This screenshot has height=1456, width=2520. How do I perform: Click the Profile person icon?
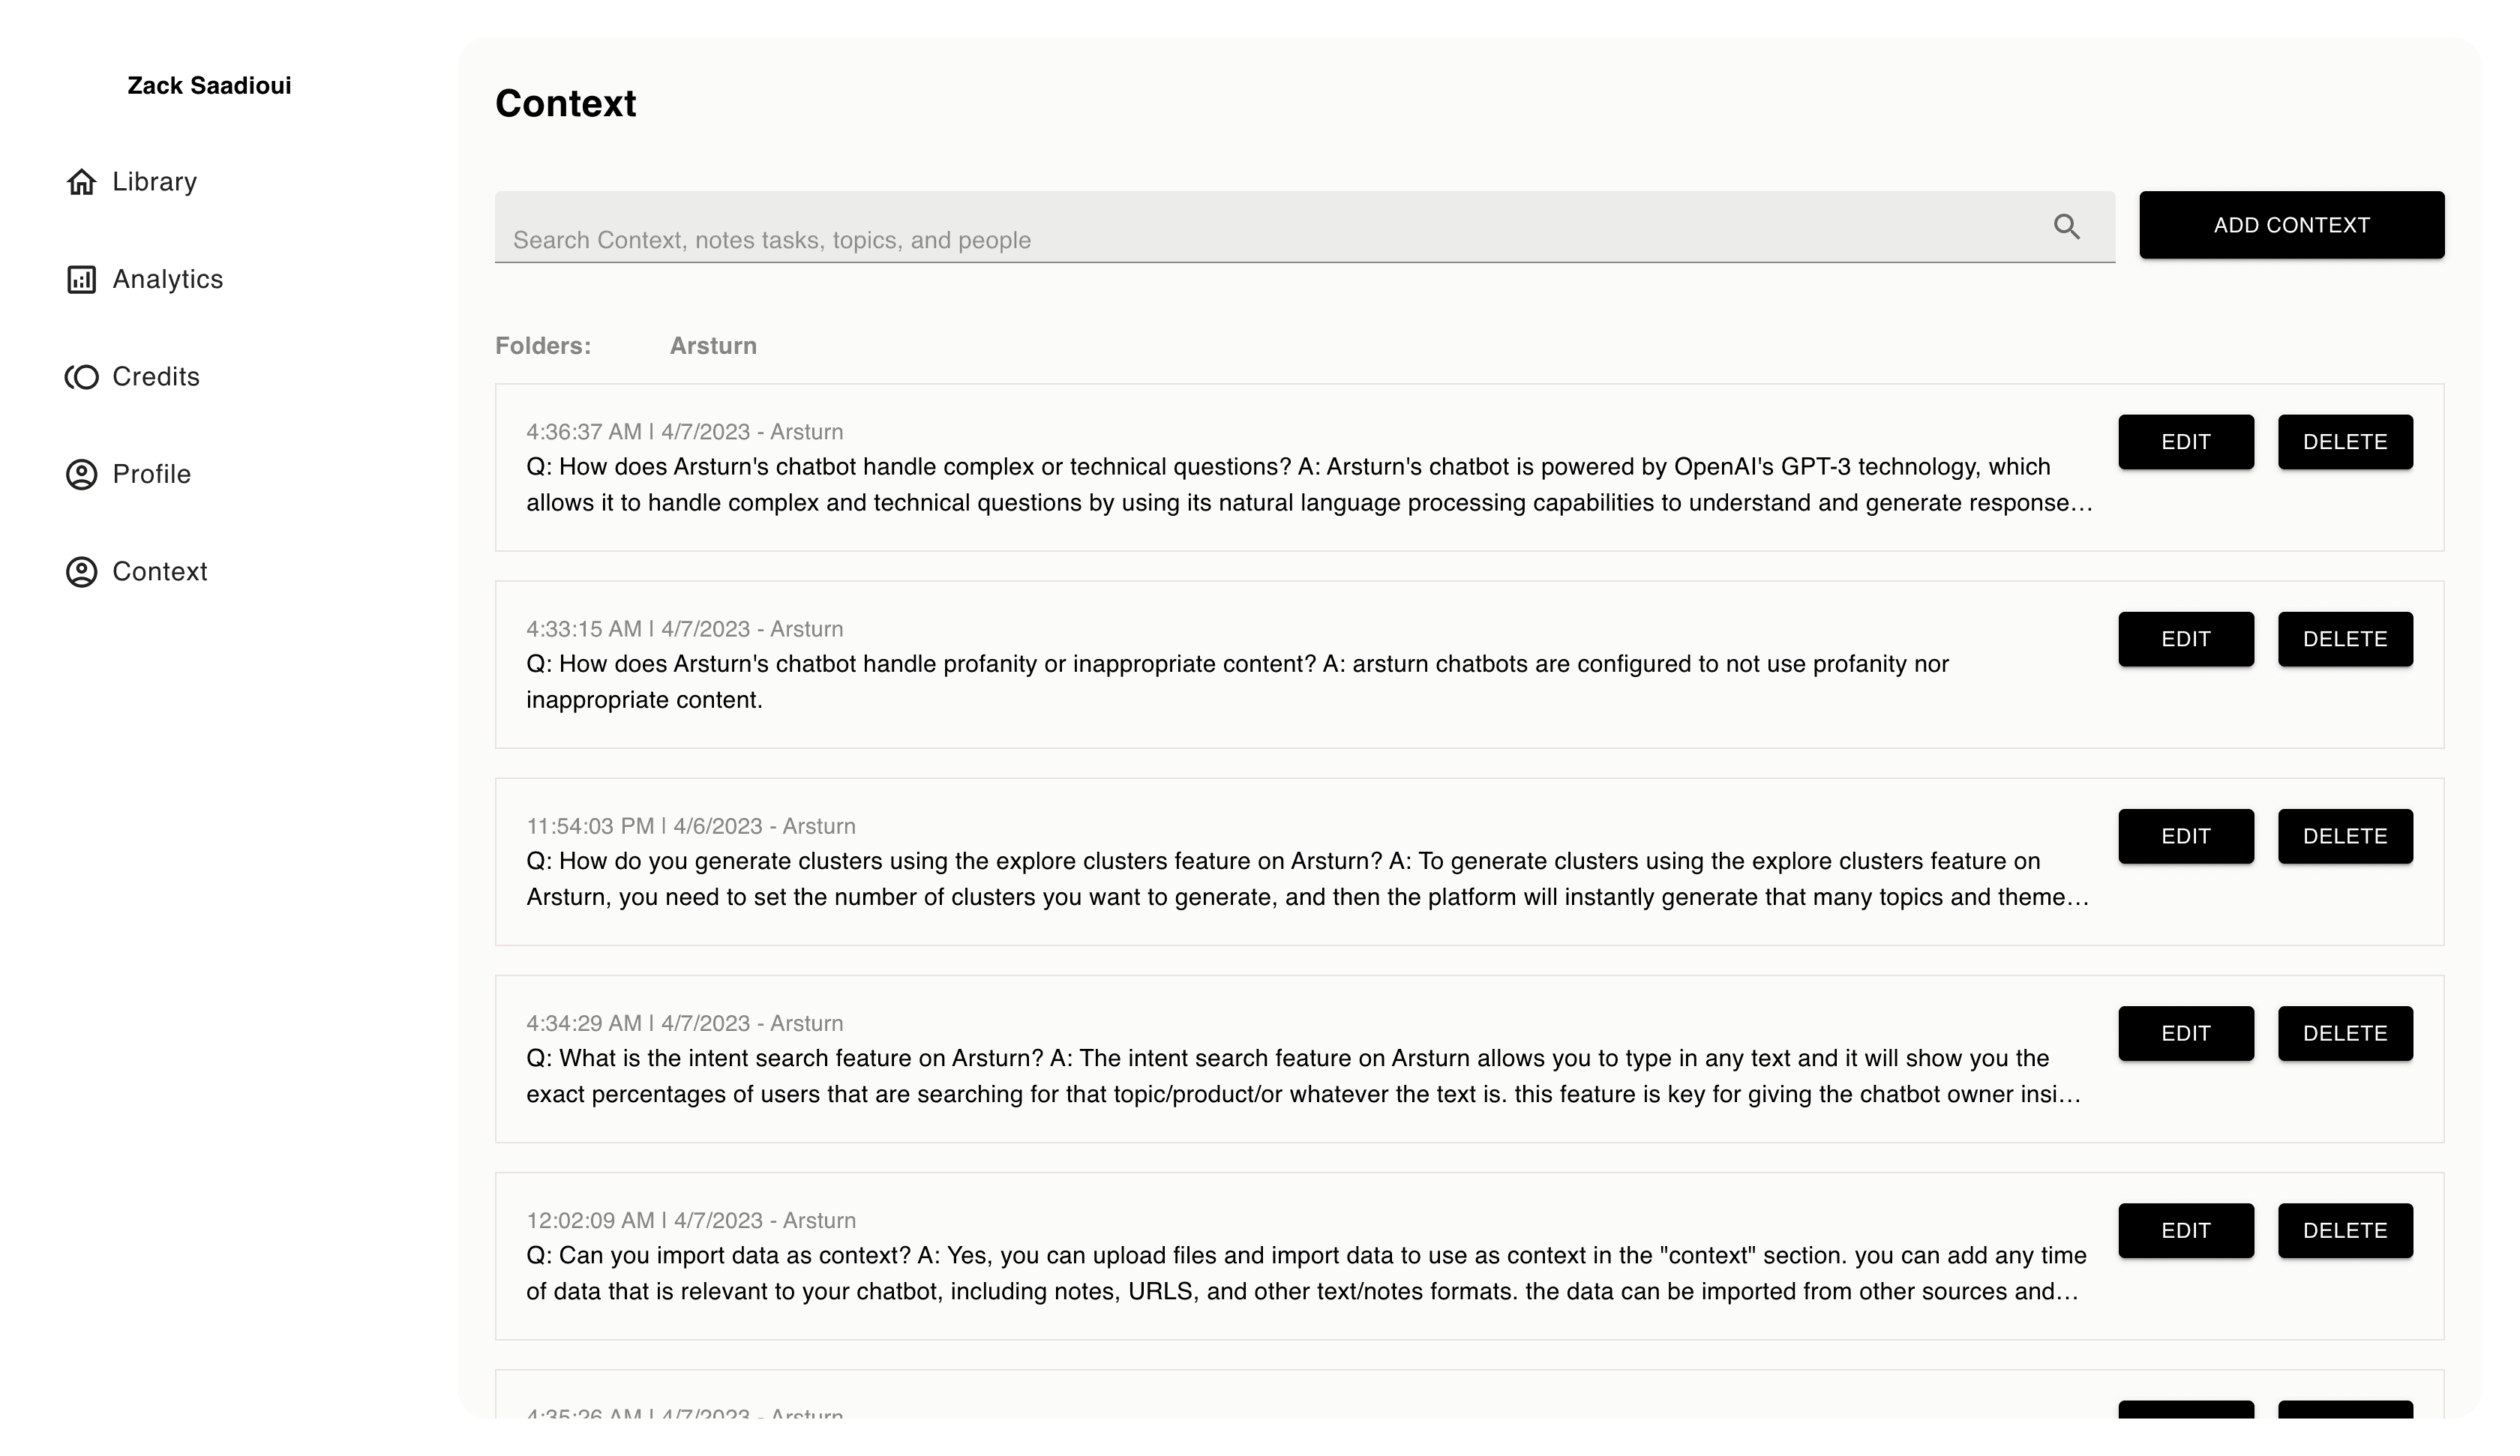pyautogui.click(x=81, y=474)
